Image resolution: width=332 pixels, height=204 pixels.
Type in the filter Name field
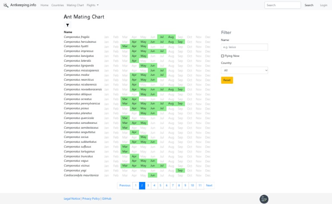[x=244, y=47]
